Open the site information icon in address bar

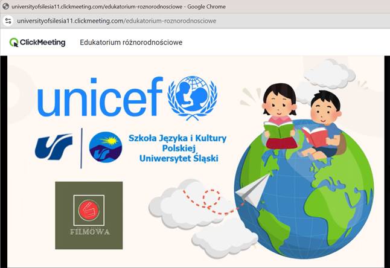[x=8, y=21]
